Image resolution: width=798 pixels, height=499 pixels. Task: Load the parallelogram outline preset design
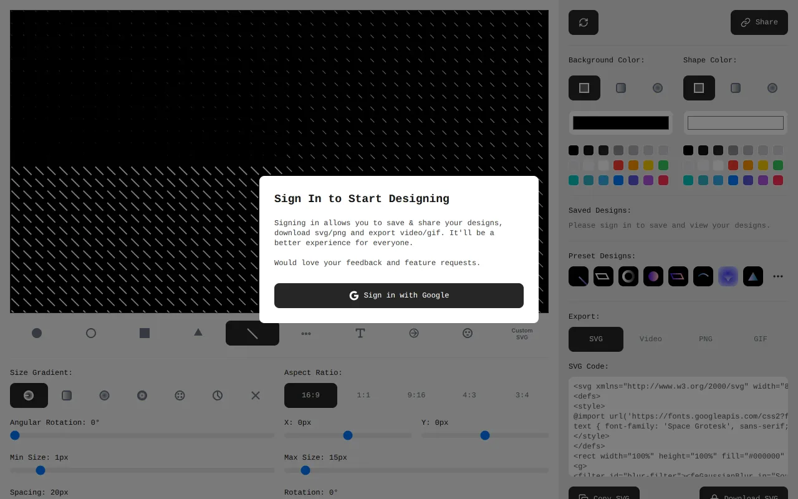click(x=603, y=276)
